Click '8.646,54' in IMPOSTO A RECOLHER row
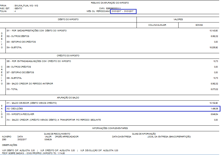221x155 pixels. 214,114
